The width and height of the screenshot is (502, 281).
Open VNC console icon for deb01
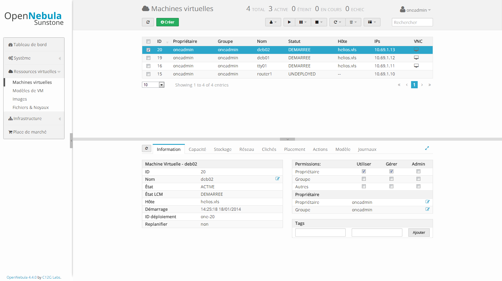pyautogui.click(x=416, y=57)
